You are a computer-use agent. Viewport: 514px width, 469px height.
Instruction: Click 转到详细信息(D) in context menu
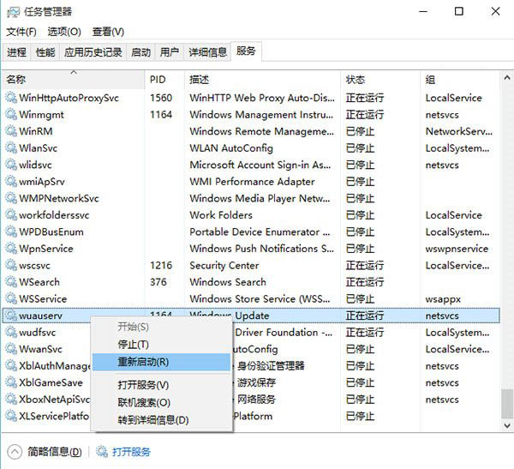[x=153, y=420]
